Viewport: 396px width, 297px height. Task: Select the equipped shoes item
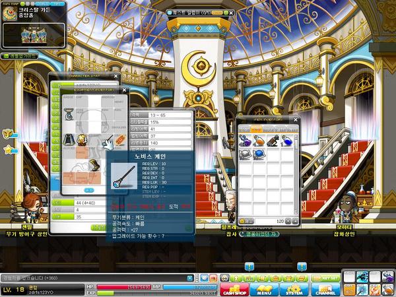94,166
